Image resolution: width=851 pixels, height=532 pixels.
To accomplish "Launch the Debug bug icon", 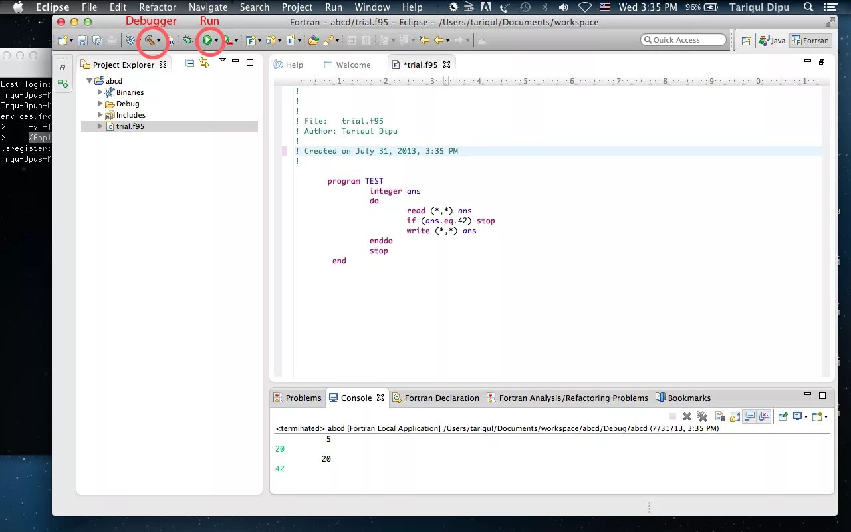I will 188,41.
